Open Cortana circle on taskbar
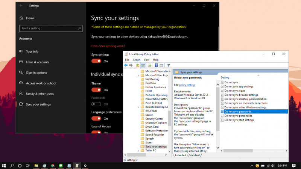The image size is (301, 169). click(x=20, y=166)
